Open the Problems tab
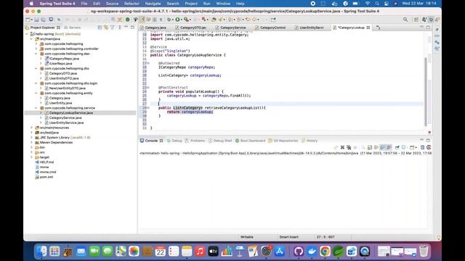 [x=195, y=141]
